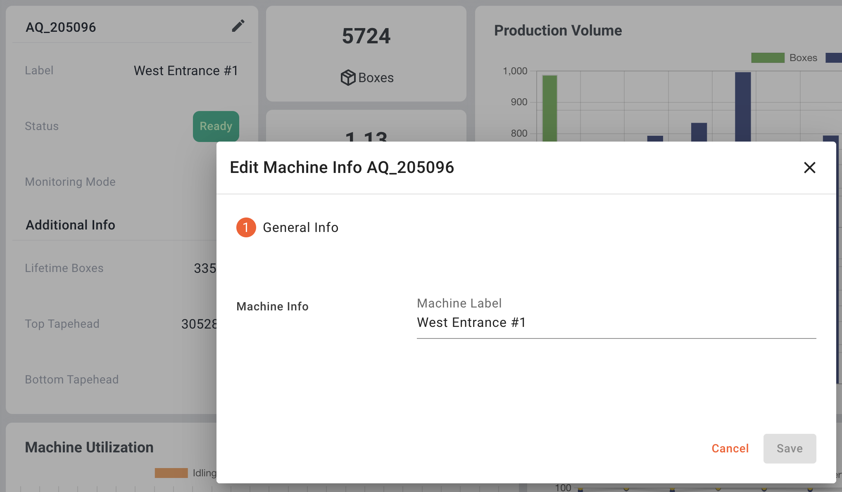Click the Ready status badge
This screenshot has width=842, height=492.
click(216, 126)
